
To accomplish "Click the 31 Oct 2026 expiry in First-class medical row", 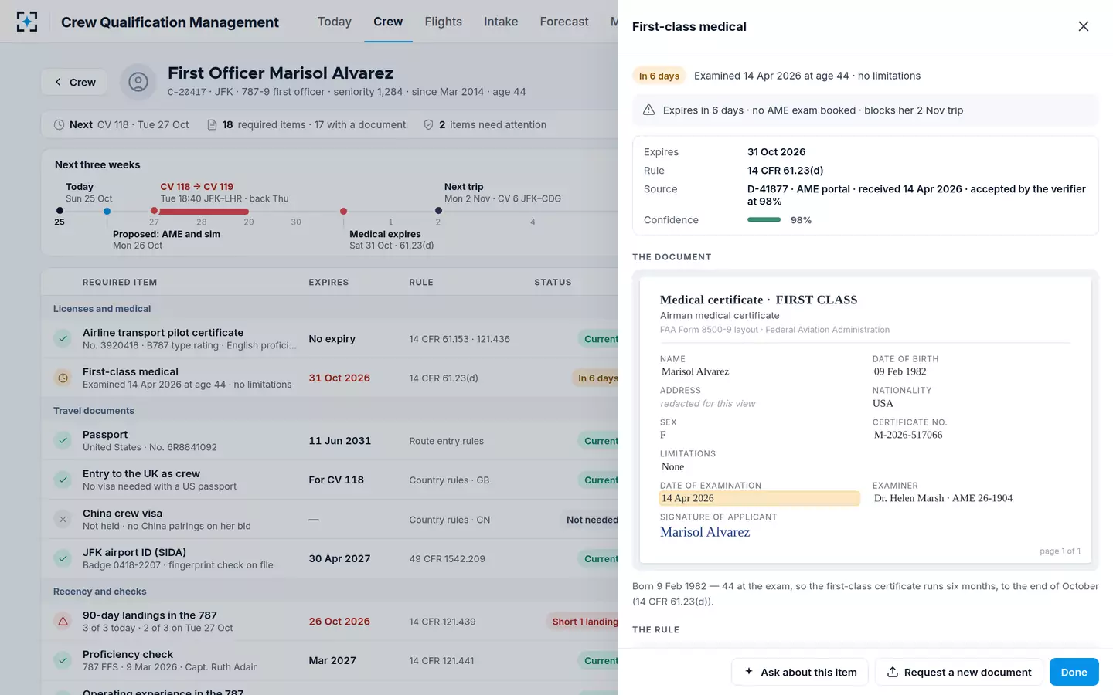I will [339, 378].
